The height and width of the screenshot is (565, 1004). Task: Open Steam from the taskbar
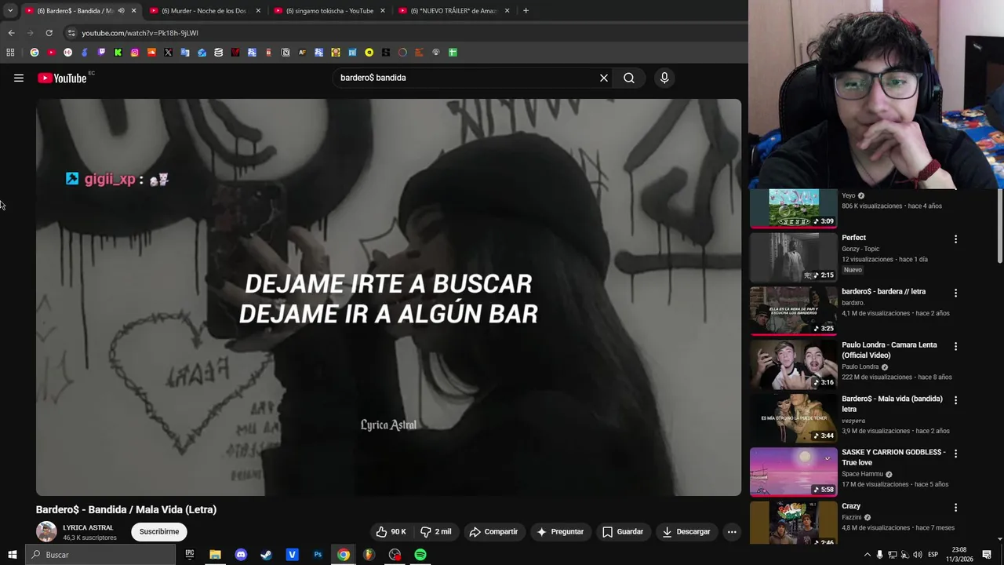click(x=267, y=555)
